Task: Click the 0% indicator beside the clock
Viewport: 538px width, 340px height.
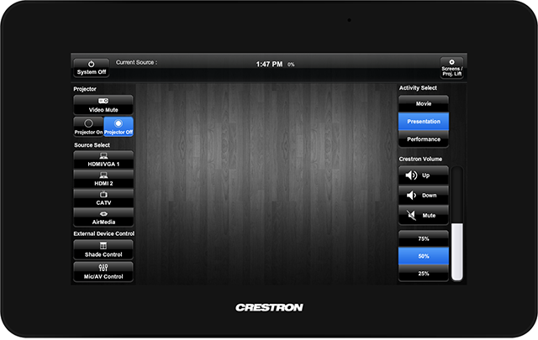Action: click(x=291, y=65)
